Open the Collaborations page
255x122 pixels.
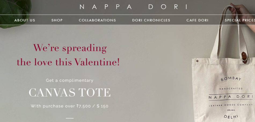coord(97,20)
